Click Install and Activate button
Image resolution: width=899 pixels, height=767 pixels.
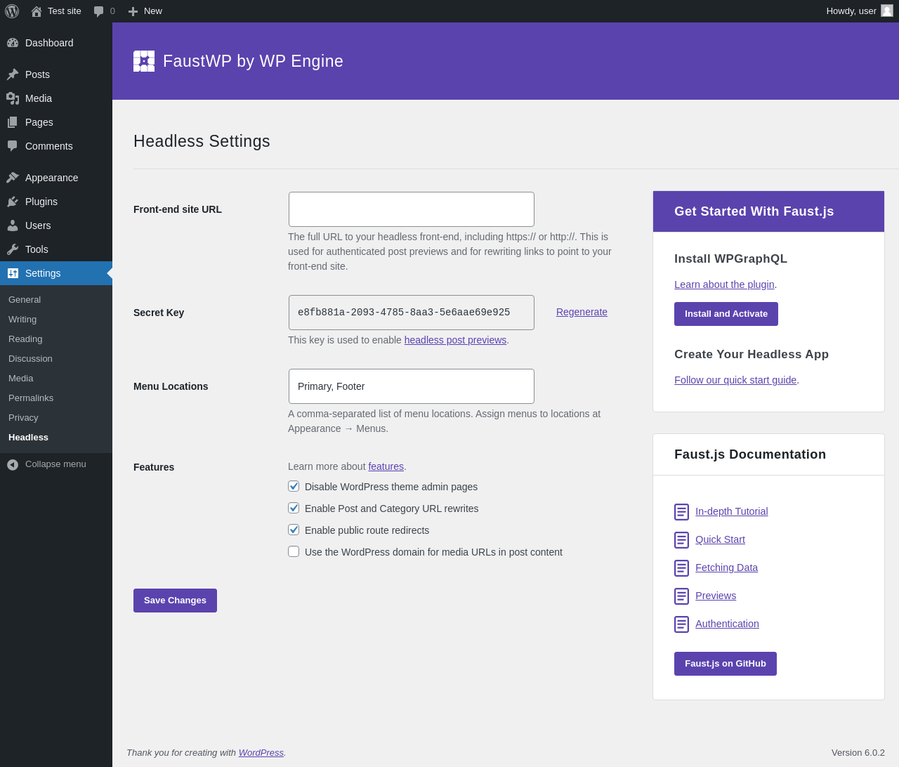click(726, 314)
